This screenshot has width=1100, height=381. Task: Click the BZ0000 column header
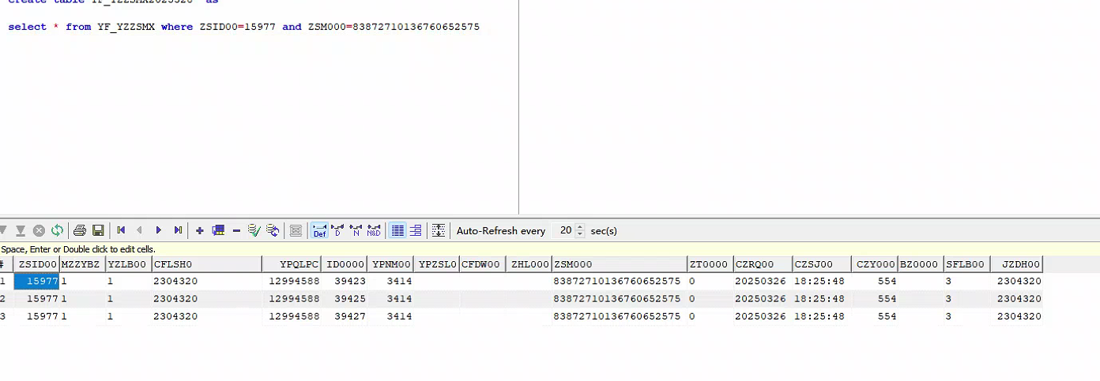(921, 264)
